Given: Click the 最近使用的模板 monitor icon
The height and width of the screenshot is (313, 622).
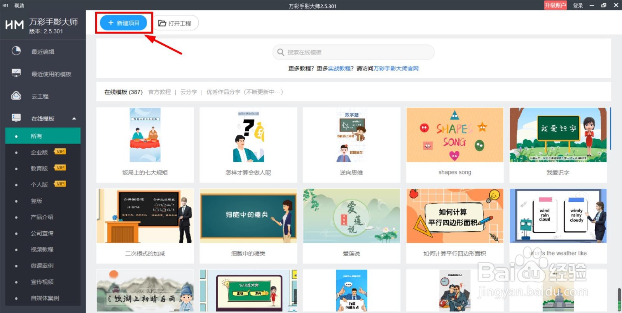Looking at the screenshot, I should [x=16, y=73].
